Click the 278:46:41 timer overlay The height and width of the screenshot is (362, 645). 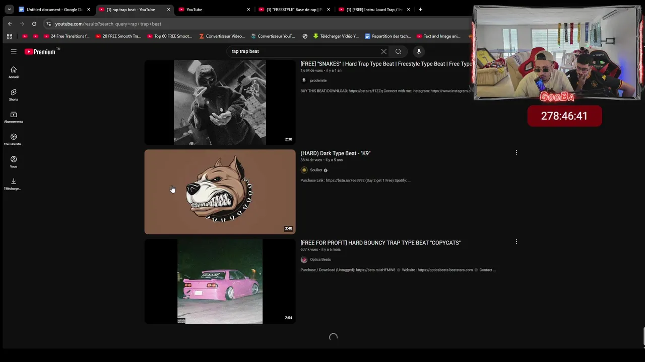pyautogui.click(x=564, y=116)
